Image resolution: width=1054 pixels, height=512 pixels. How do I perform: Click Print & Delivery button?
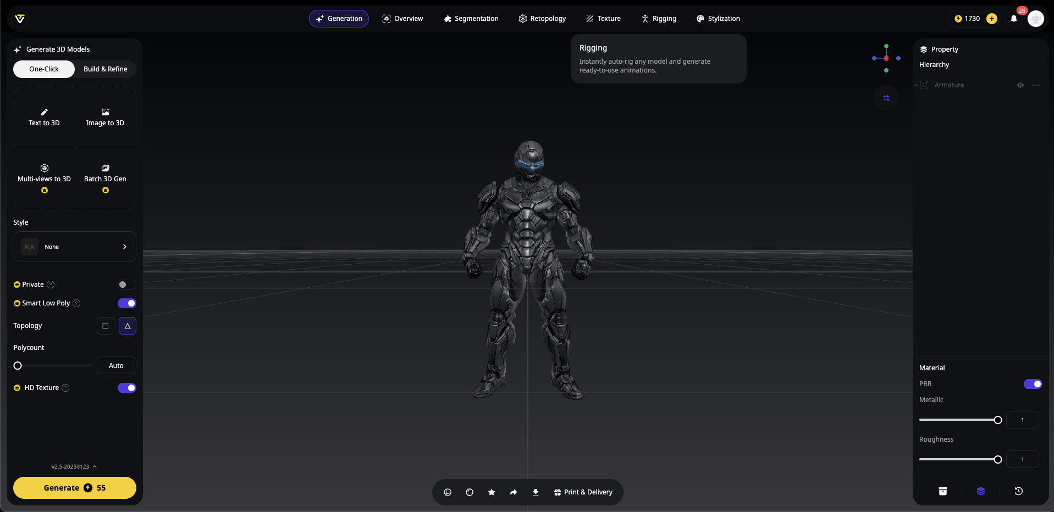point(583,492)
